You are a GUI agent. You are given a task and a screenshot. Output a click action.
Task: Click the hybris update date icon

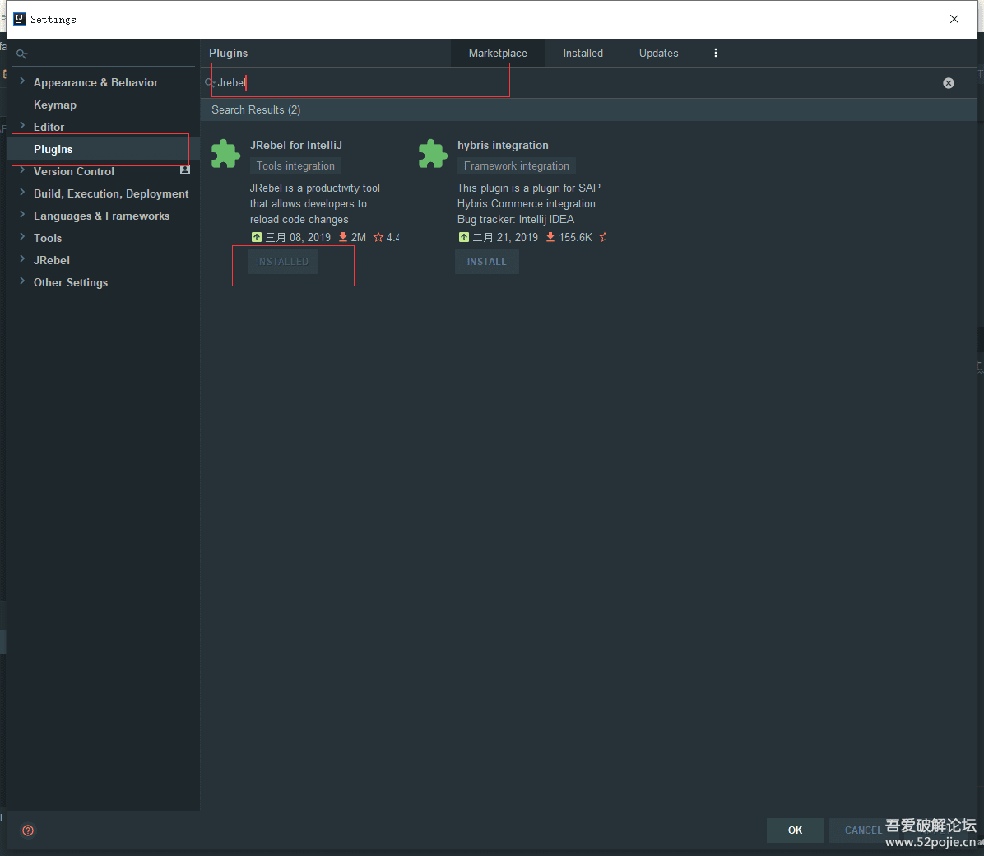point(464,237)
